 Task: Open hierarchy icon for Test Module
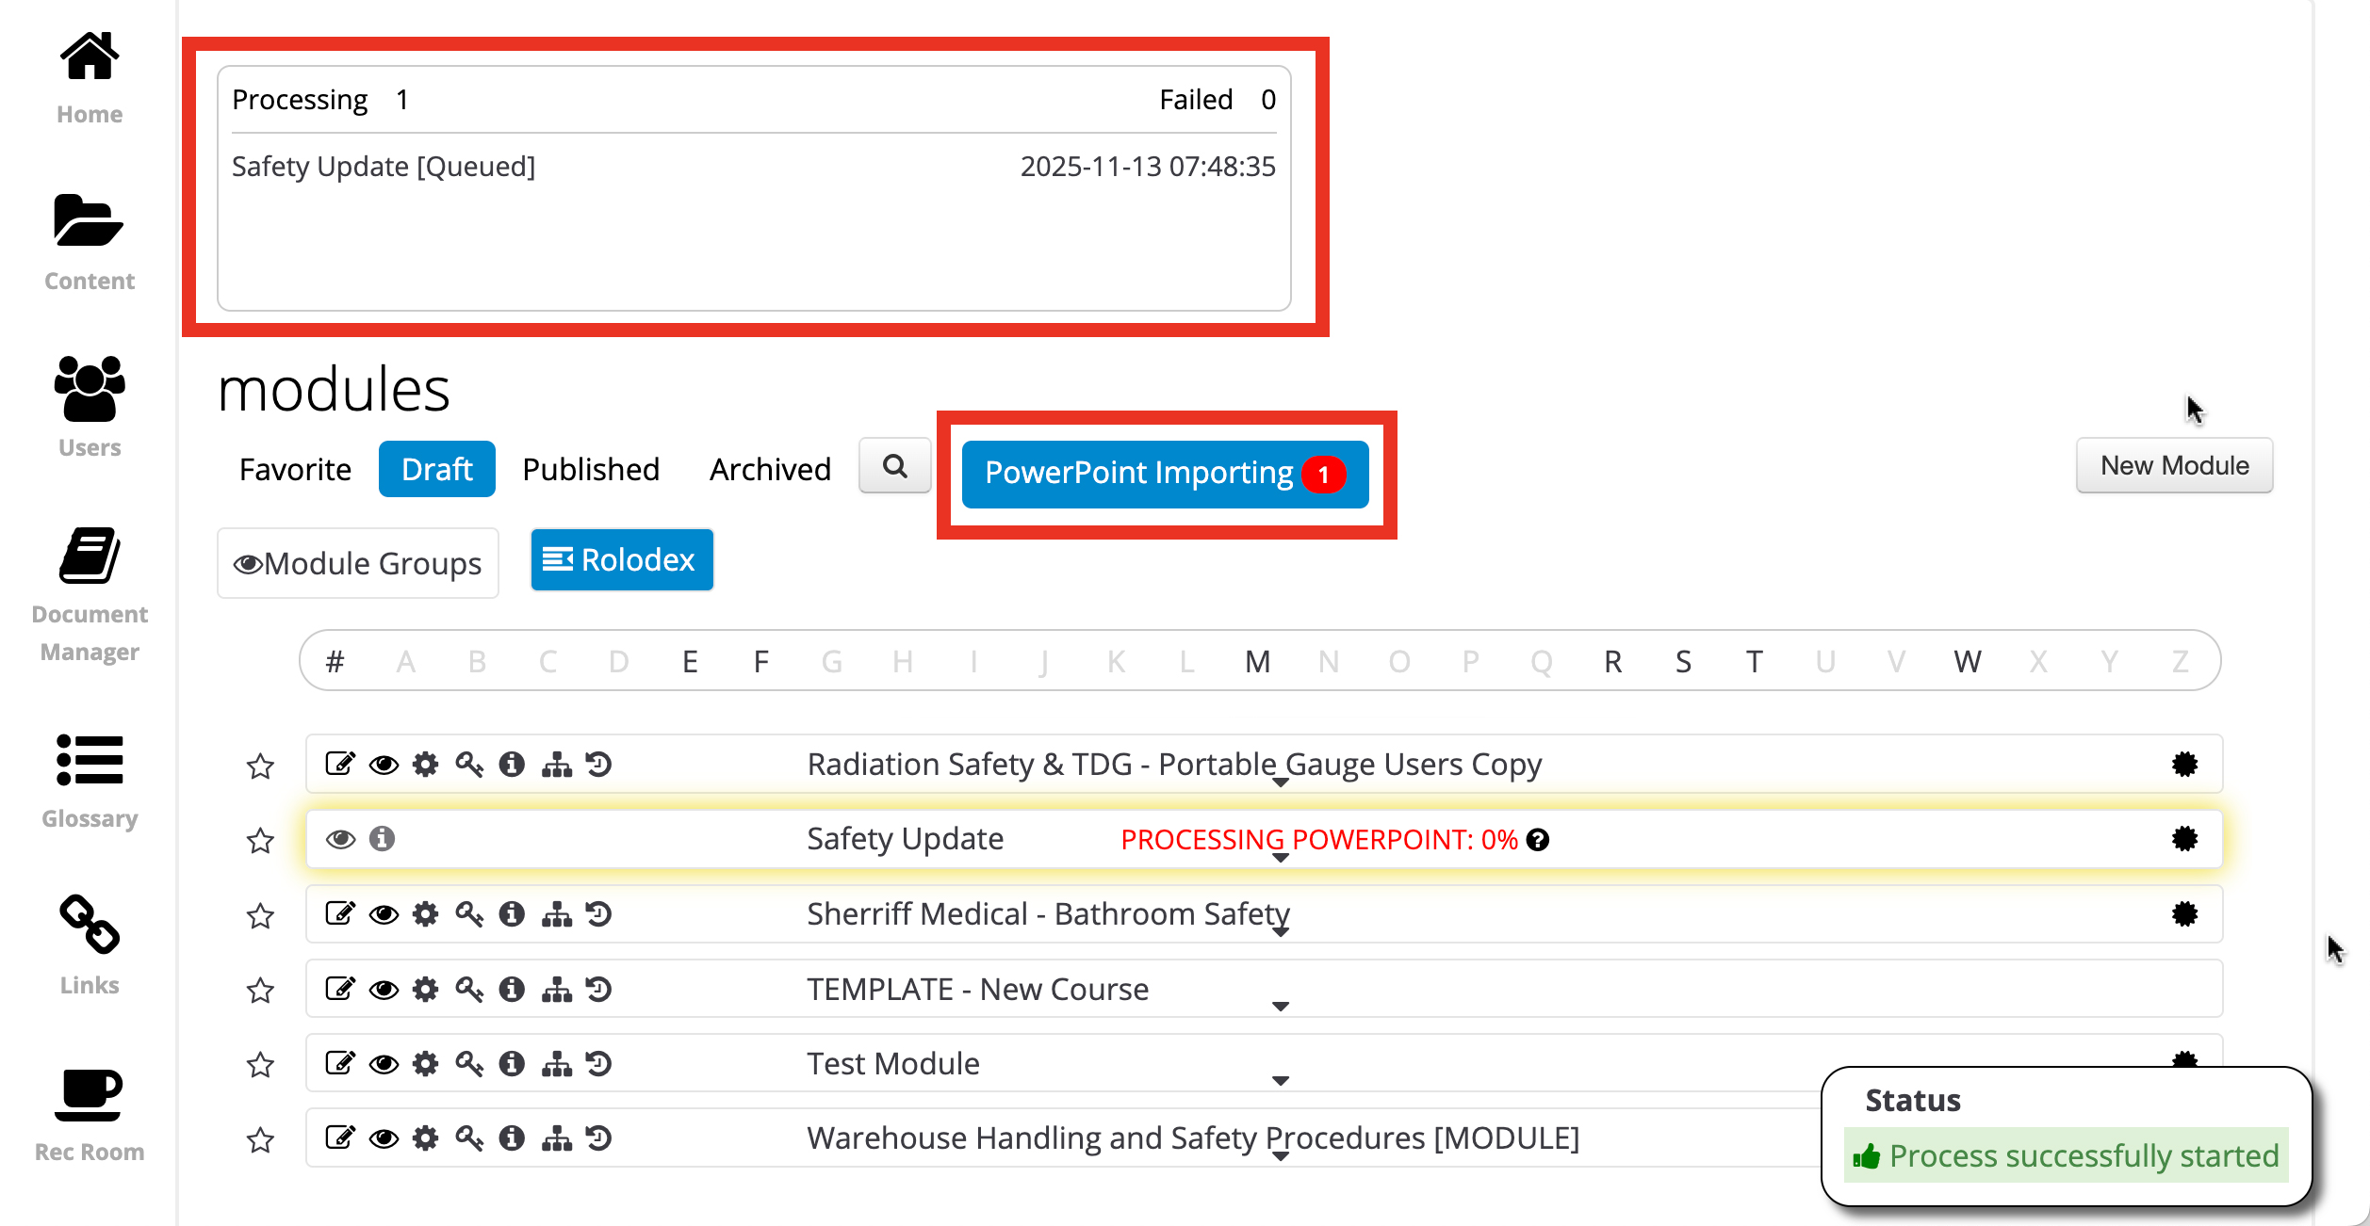556,1064
